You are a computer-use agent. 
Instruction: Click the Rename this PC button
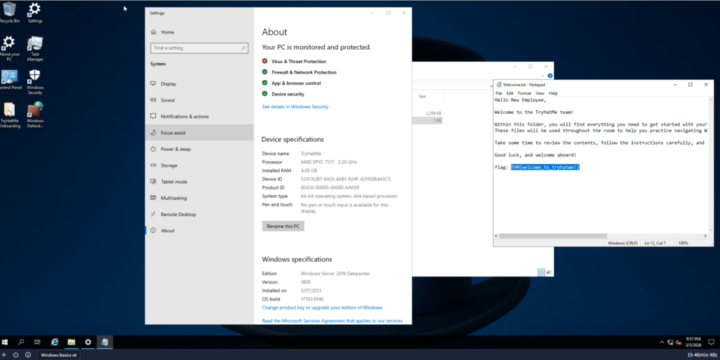coord(283,226)
